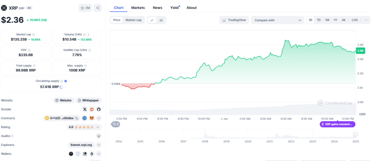Screen dimensions: 372x161
Task: Set chart range to 7D
Action: pyautogui.click(x=319, y=20)
